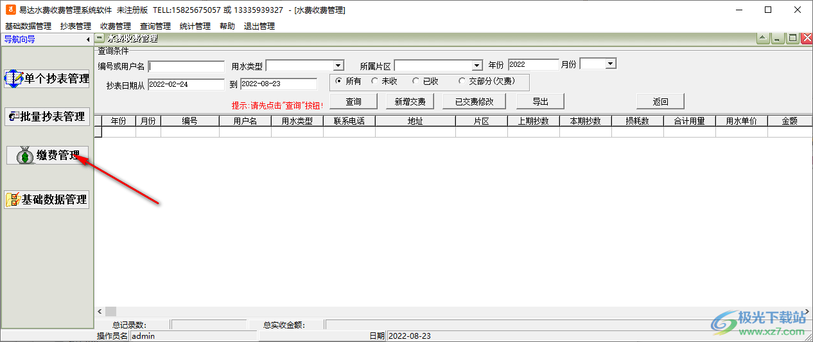Expand the 所属片区 dropdown
This screenshot has height=342, width=813.
476,66
